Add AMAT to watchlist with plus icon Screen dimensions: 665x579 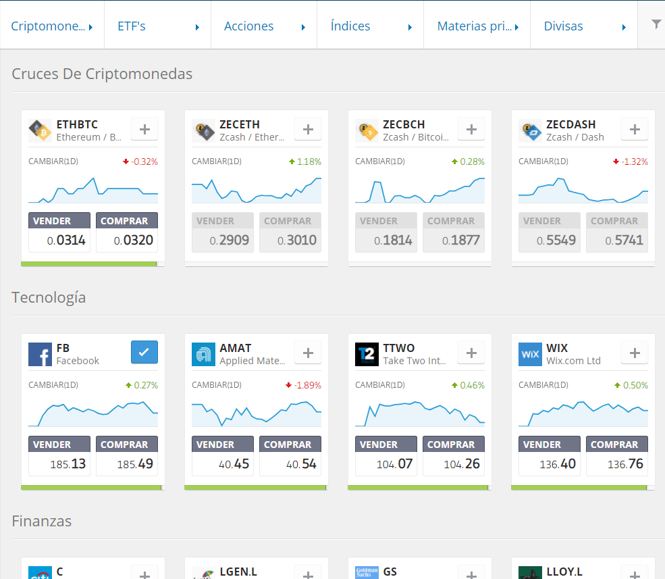(x=308, y=353)
